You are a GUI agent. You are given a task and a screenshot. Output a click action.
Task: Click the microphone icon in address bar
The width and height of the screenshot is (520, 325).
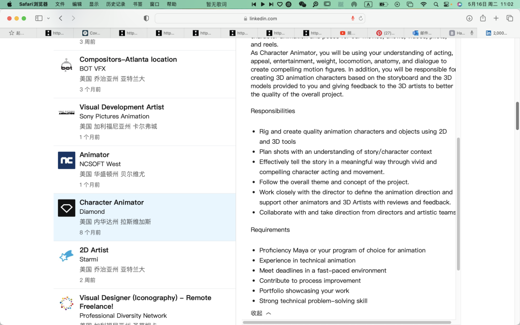353,18
